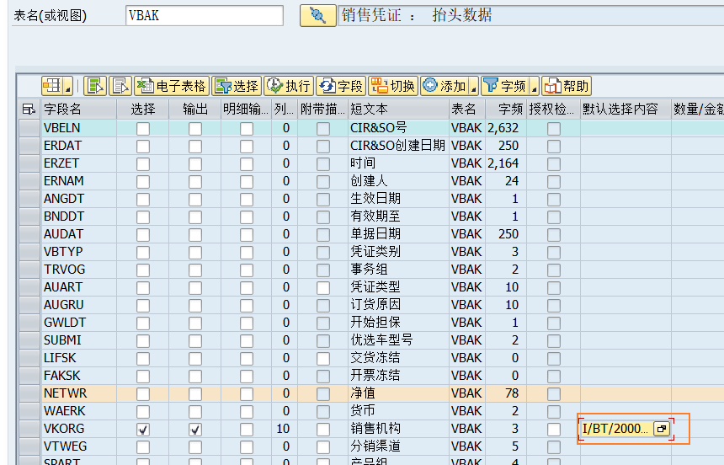Click the column width value 10 for VKORG
This screenshot has width=724, height=465.
283,429
